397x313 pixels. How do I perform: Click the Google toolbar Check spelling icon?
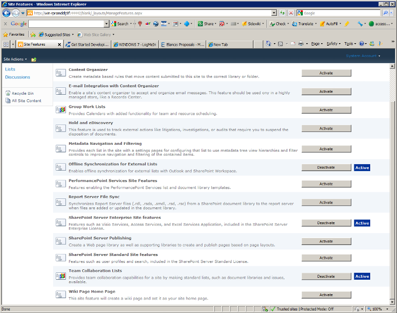click(x=272, y=24)
